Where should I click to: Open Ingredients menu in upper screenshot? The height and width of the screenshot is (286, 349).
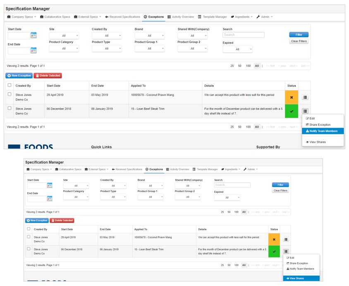[x=242, y=17]
